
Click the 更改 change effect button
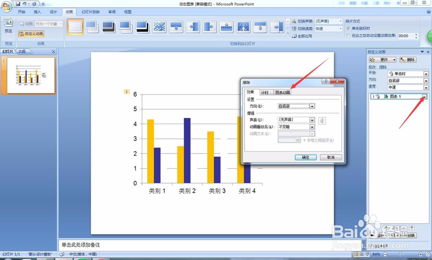382,60
